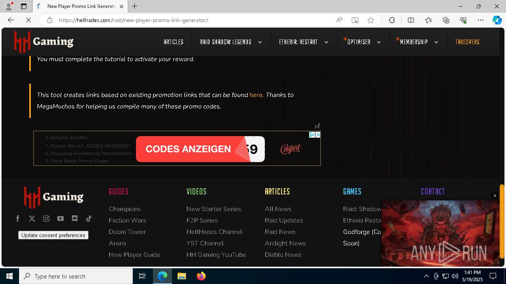Open Copilot sidebar icon
Image resolution: width=506 pixels, height=284 pixels.
(x=497, y=20)
